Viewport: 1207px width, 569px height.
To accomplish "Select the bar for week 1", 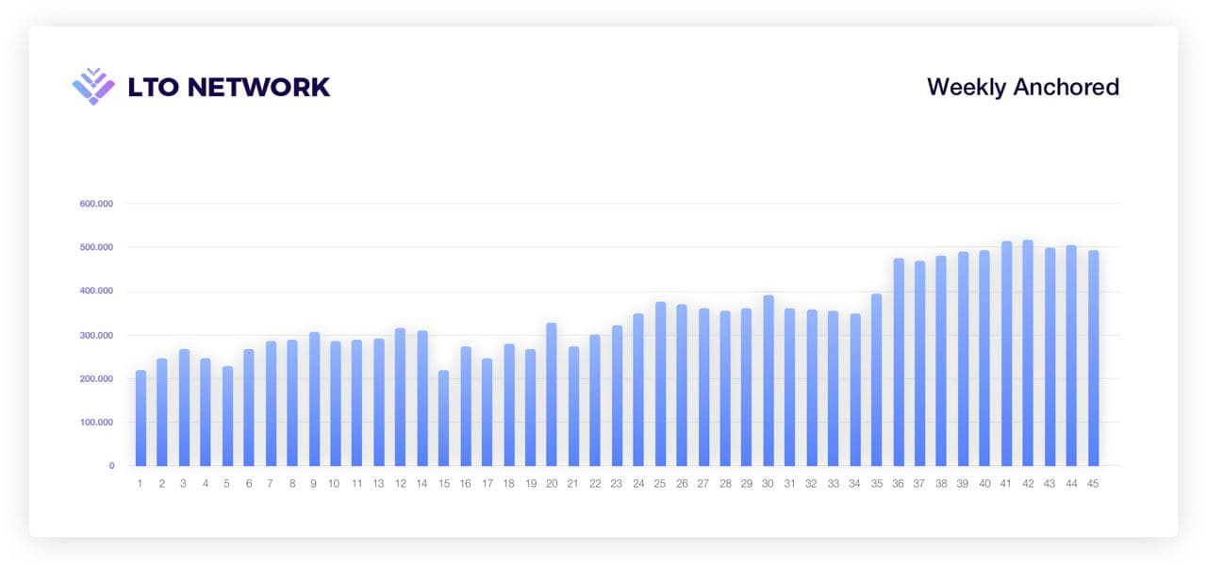I will (x=141, y=418).
